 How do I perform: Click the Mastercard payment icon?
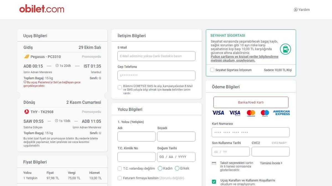[251, 113]
